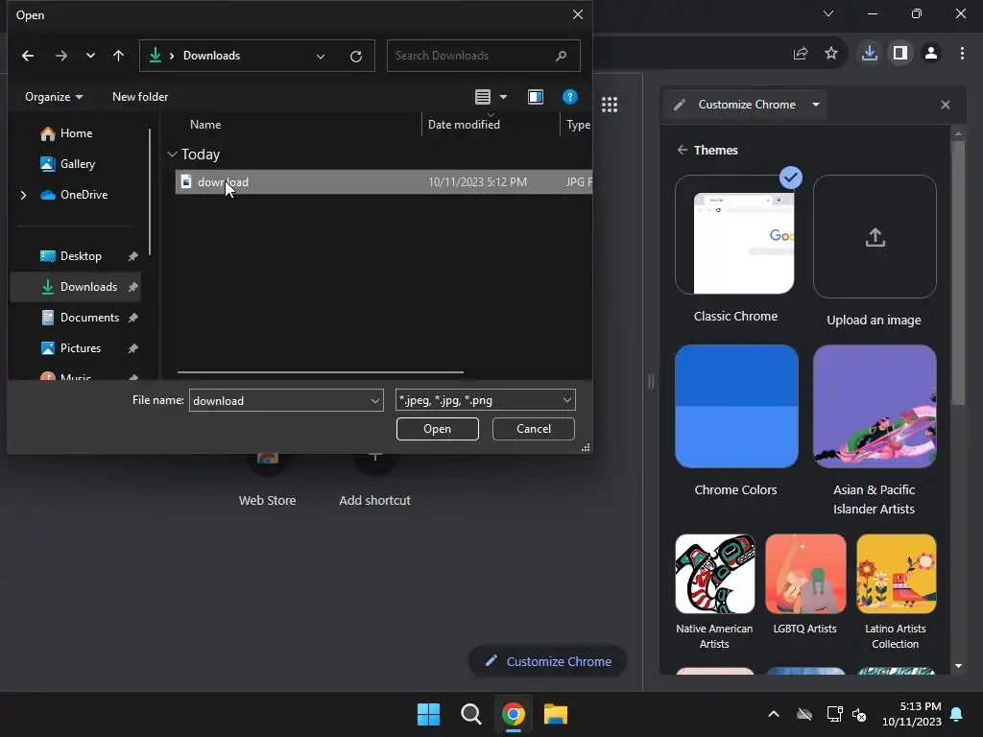Click side panel scrollbar down arrow

958,666
